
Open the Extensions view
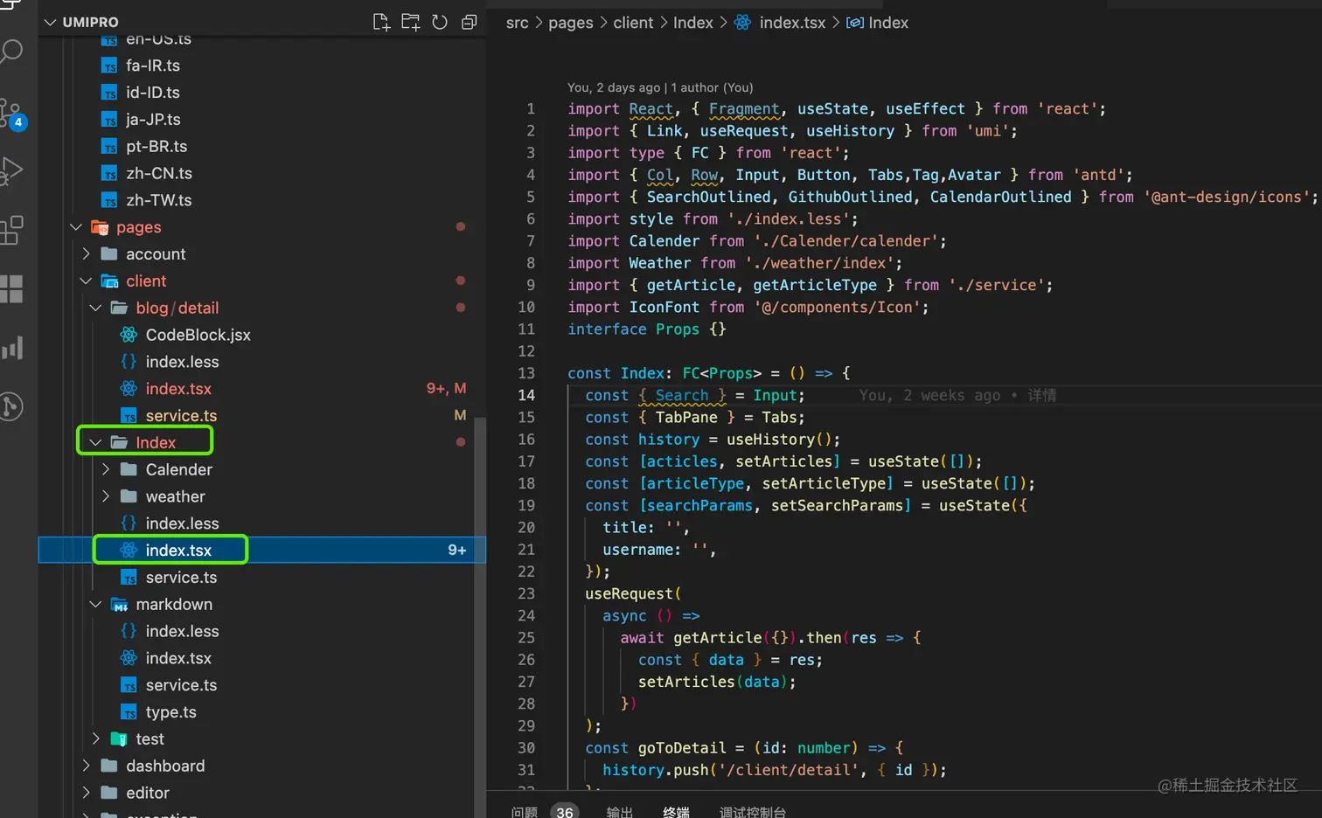[12, 230]
